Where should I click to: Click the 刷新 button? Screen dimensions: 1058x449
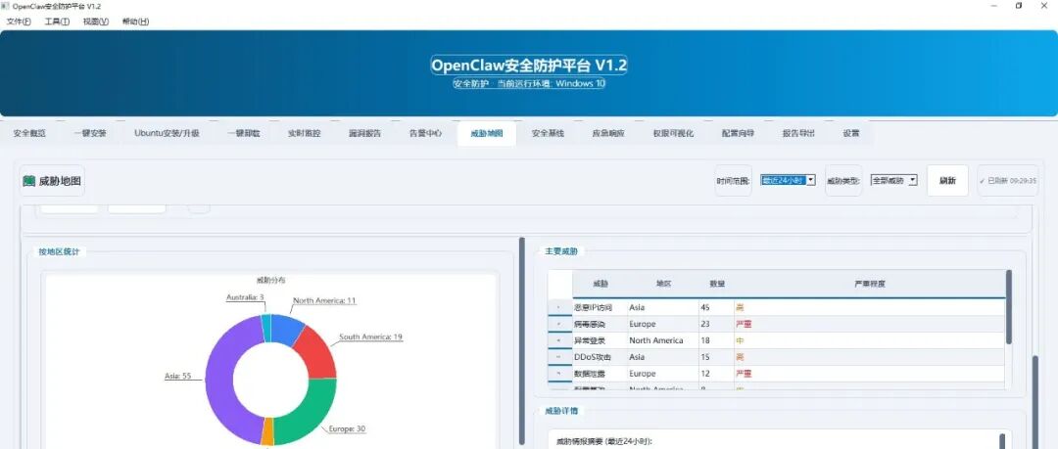click(x=947, y=181)
